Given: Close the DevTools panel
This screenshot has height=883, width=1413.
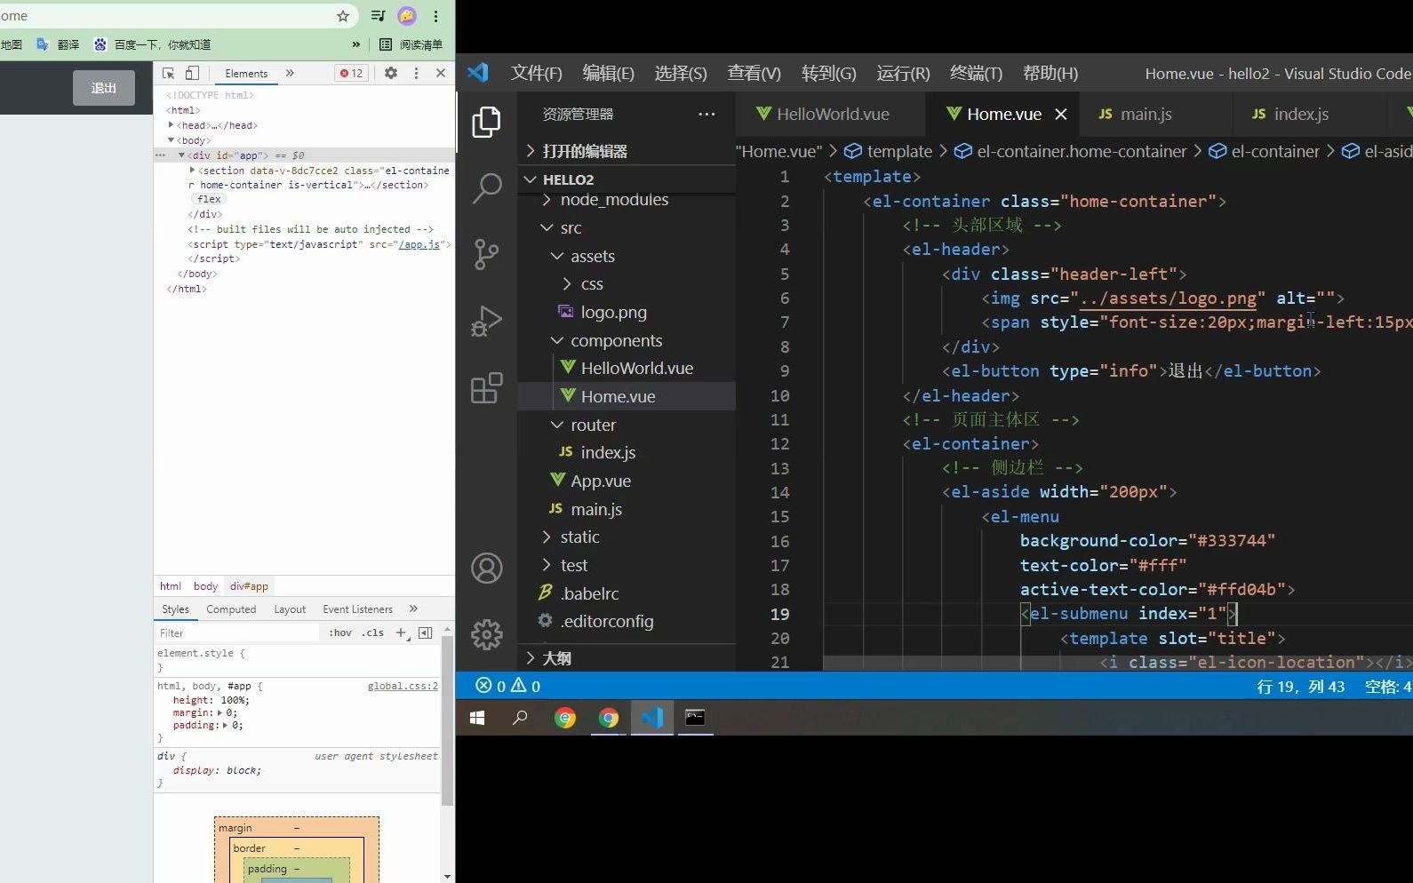Looking at the screenshot, I should pos(441,73).
